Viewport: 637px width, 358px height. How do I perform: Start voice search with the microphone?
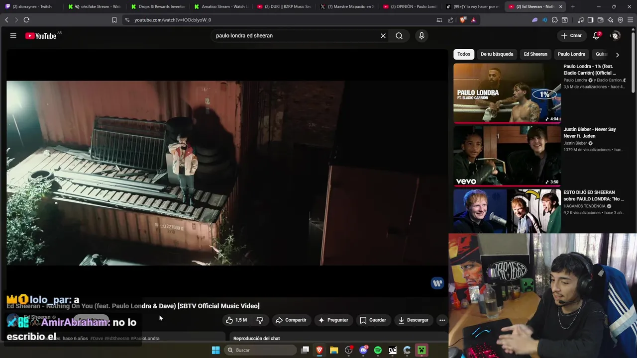422,36
